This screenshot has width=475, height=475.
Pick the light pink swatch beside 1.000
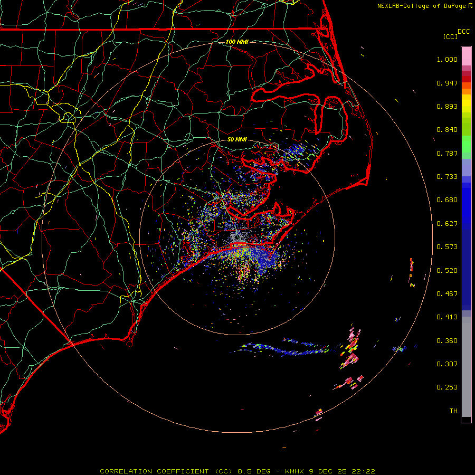pyautogui.click(x=466, y=56)
